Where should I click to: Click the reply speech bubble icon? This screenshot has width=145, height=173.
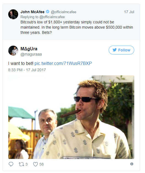pyautogui.click(x=11, y=164)
